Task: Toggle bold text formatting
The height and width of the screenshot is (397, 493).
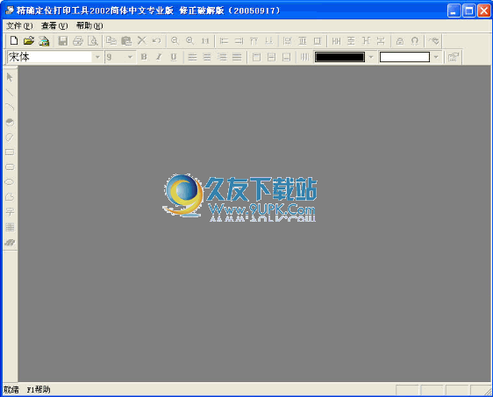Action: [144, 57]
